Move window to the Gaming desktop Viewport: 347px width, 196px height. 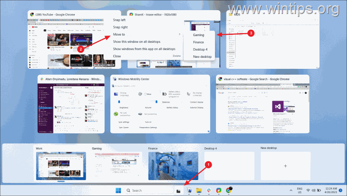[x=200, y=35]
